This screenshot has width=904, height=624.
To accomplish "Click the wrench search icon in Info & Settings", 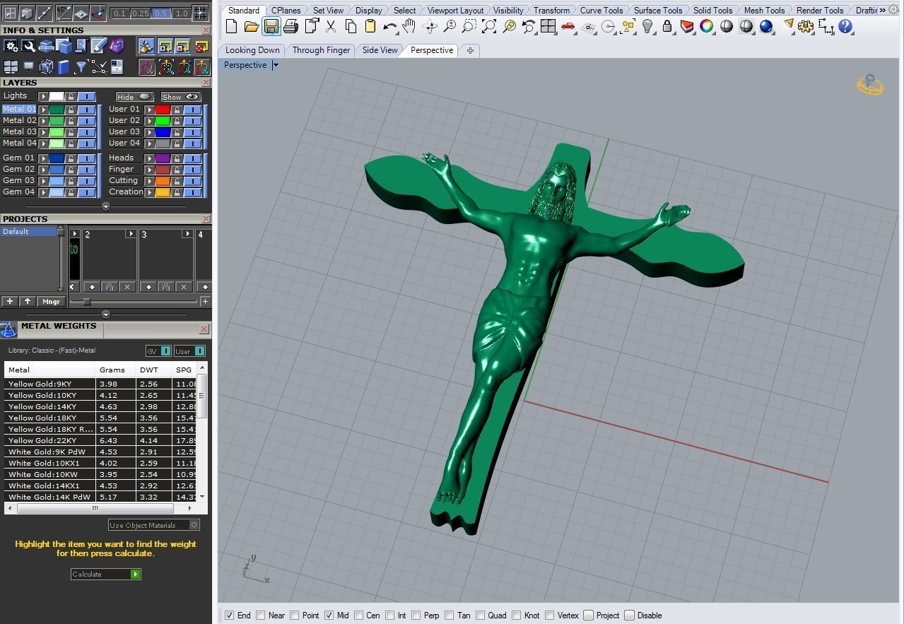I will pyautogui.click(x=28, y=47).
